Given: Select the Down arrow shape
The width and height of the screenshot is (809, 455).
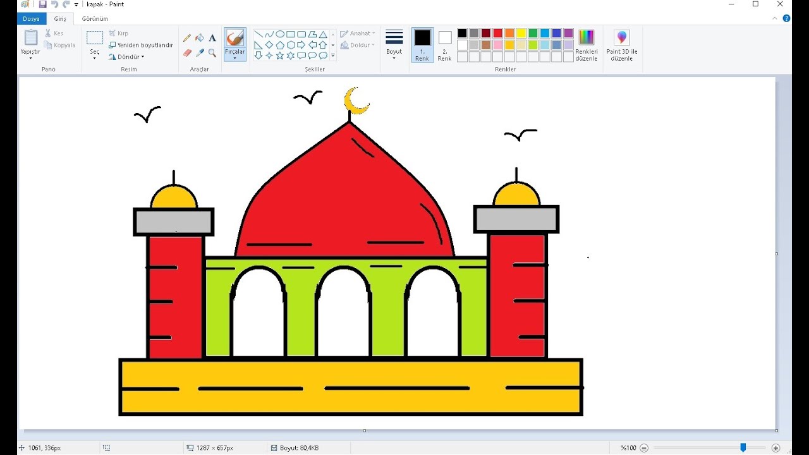Looking at the screenshot, I should [x=259, y=56].
